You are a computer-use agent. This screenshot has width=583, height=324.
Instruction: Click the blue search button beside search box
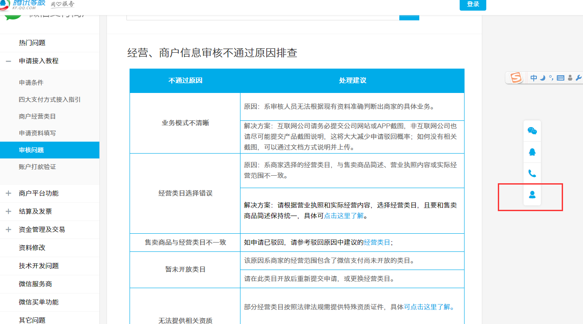[x=409, y=17]
